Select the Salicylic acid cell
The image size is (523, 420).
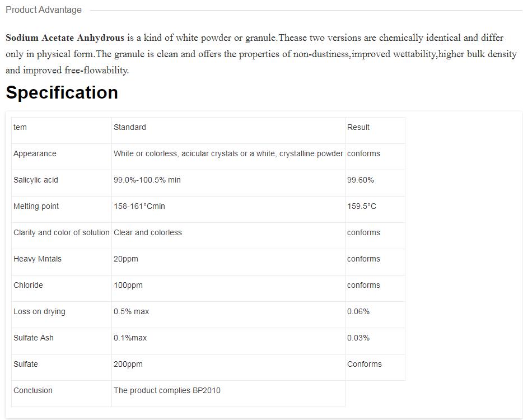[36, 180]
